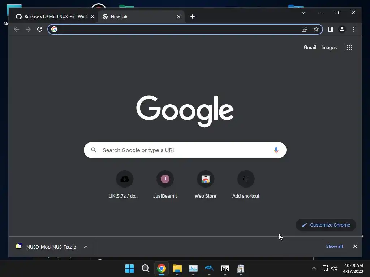
Task: Open the clock and date 10:49 AM
Action: pos(353,268)
